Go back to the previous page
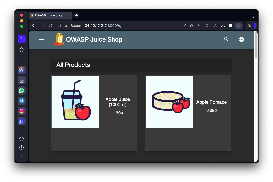The height and width of the screenshot is (182, 273). point(33,26)
